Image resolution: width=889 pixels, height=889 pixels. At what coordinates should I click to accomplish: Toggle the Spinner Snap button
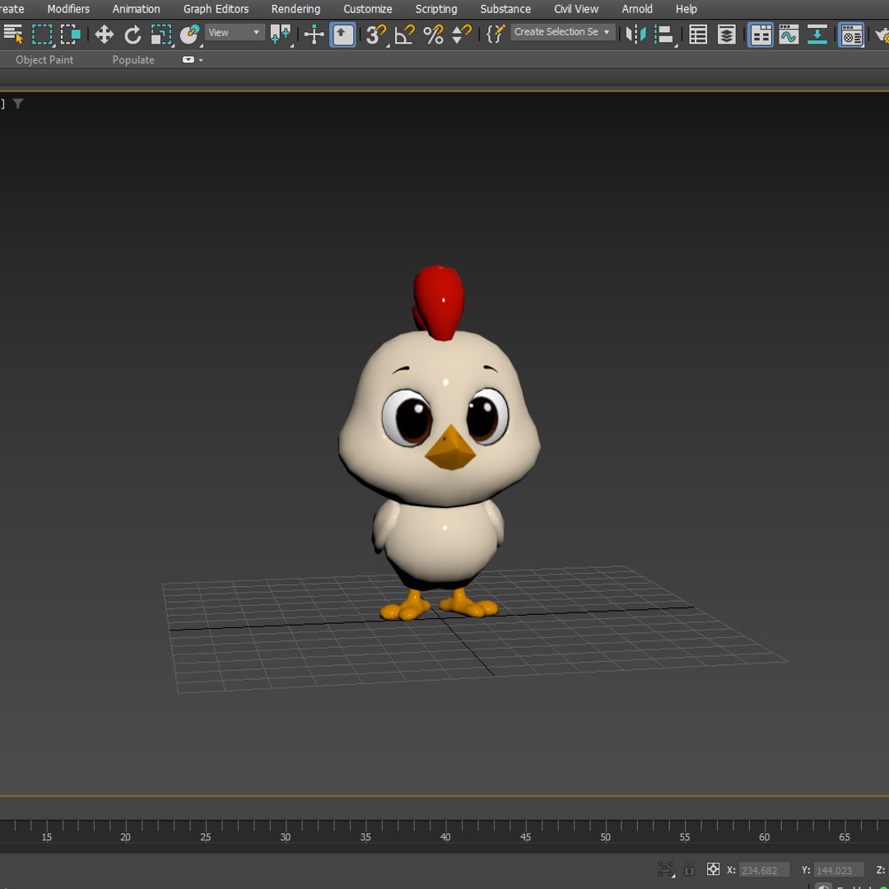click(462, 34)
